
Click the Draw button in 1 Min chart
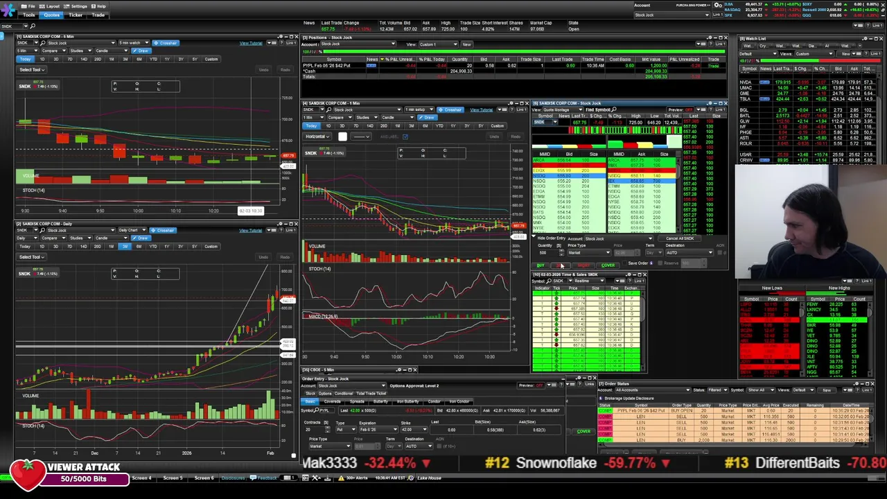(428, 117)
